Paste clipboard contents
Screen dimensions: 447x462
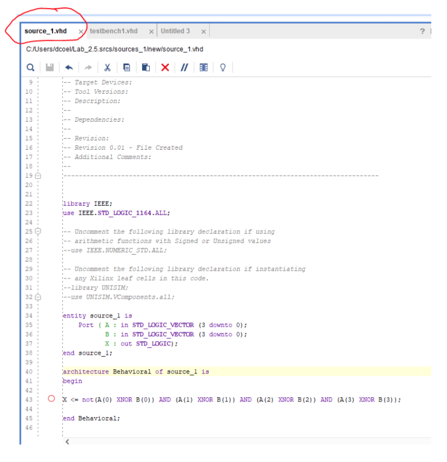coord(146,68)
